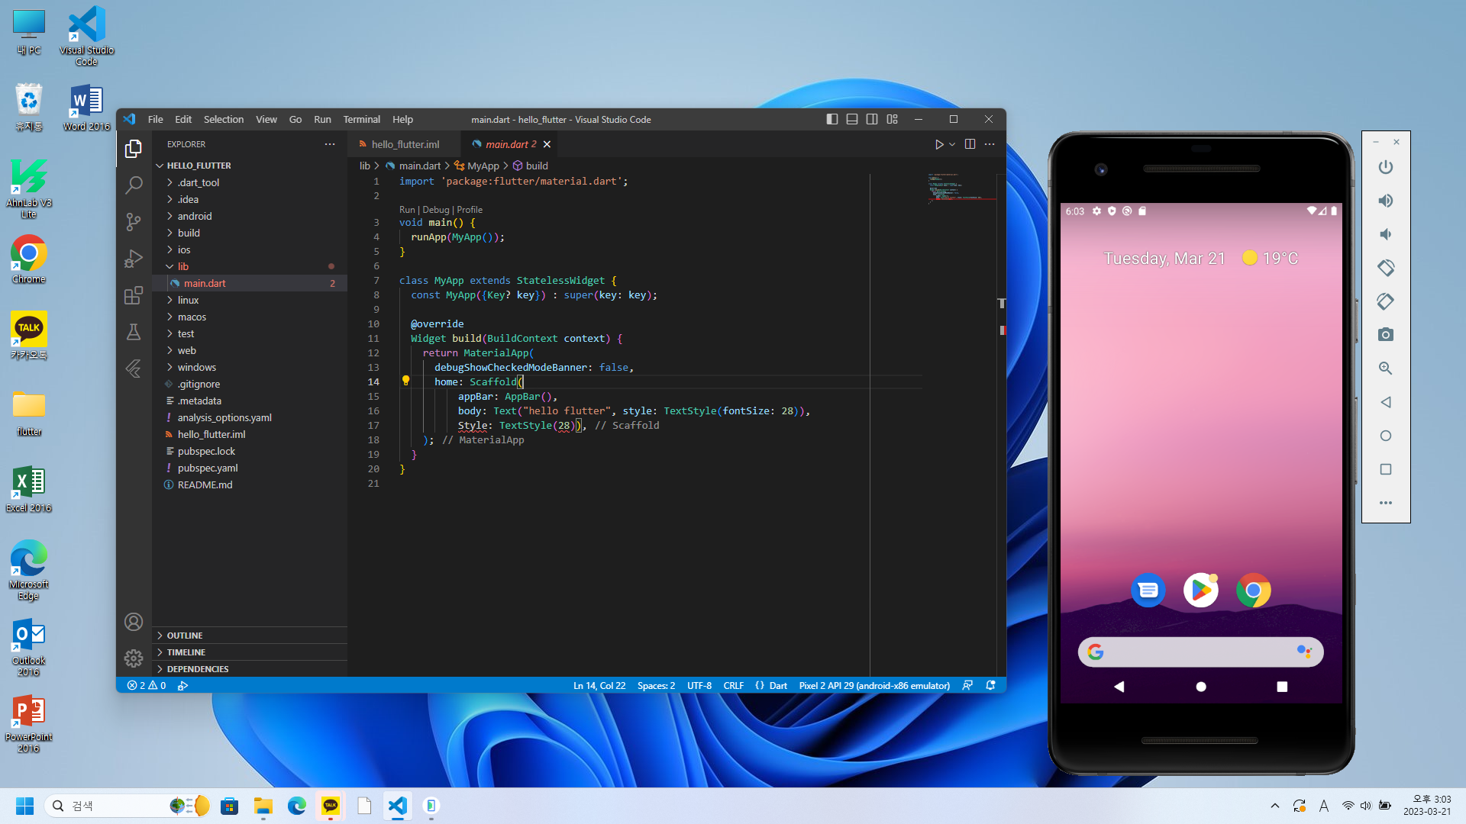Open File Explorer from the taskbar
The height and width of the screenshot is (824, 1466).
point(263,806)
